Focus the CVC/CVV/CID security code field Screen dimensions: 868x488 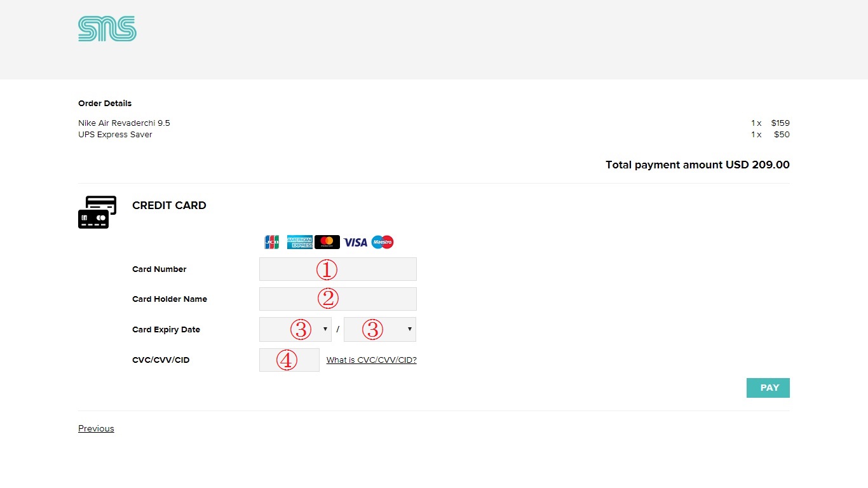coord(289,360)
